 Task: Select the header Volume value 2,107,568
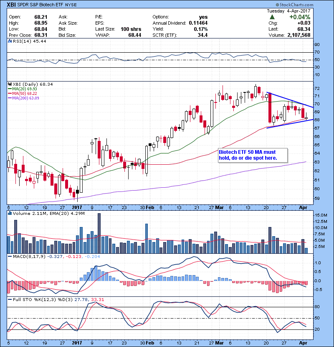point(299,35)
